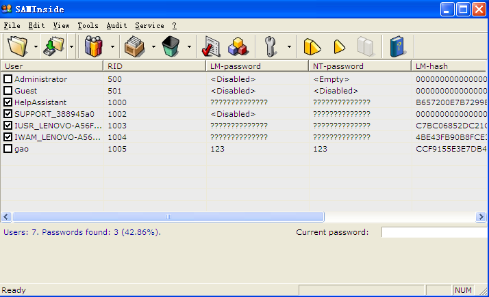Viewport: 489px width, 297px height.
Task: Uncheck the HelpAssistant checkbox
Action: [x=8, y=102]
